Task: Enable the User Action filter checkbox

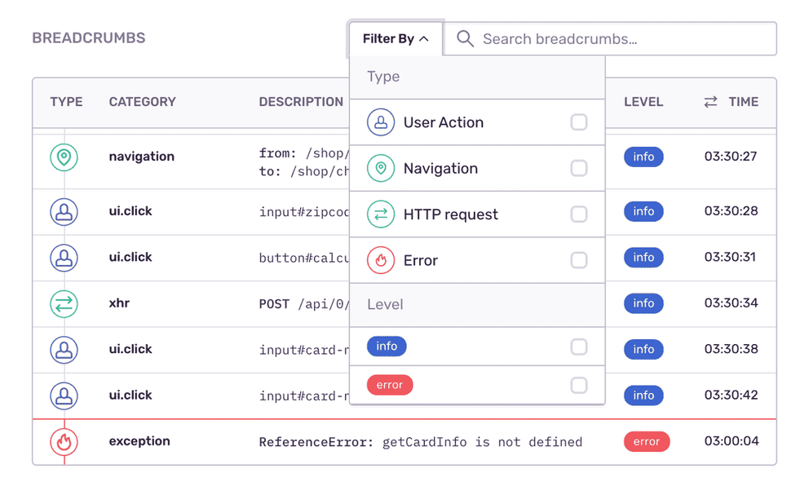Action: [579, 122]
